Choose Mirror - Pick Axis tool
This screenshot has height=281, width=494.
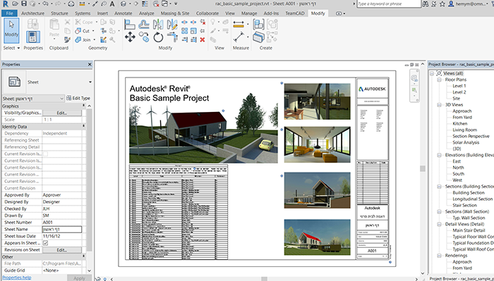[x=158, y=25]
